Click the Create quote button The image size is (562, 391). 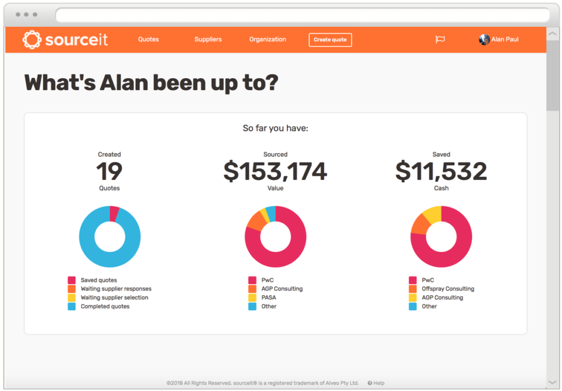(x=330, y=40)
